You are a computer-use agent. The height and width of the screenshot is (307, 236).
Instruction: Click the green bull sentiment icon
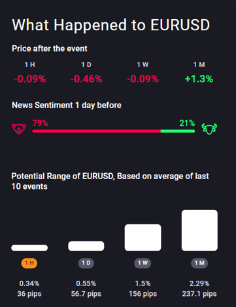click(209, 129)
